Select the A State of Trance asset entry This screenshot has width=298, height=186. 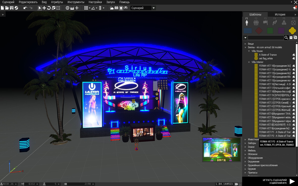(268, 55)
